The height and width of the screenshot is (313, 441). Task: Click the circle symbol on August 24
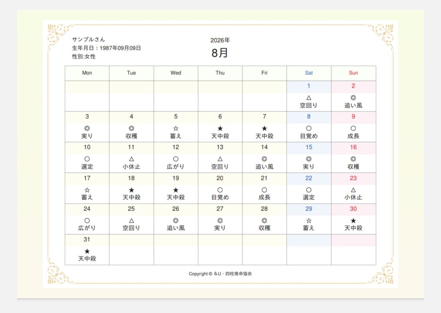click(x=87, y=221)
